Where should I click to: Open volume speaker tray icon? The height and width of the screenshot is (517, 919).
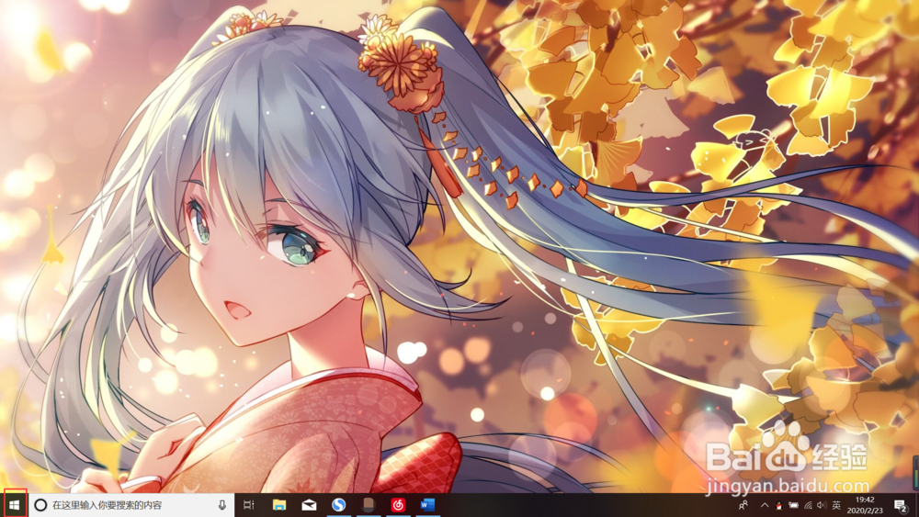pos(822,505)
